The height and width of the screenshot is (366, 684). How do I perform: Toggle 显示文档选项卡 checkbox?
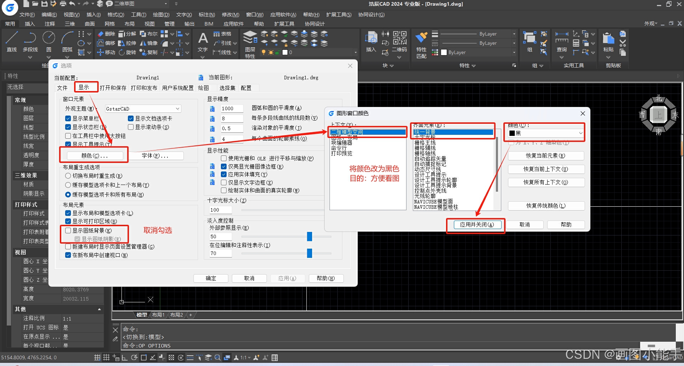coord(131,118)
